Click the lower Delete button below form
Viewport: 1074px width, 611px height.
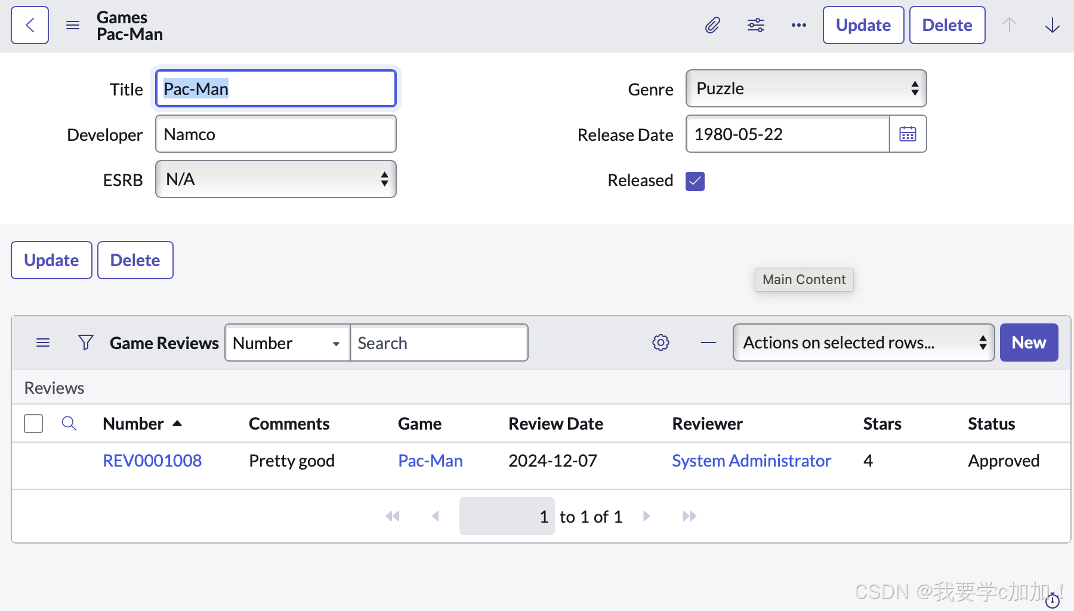click(x=135, y=260)
